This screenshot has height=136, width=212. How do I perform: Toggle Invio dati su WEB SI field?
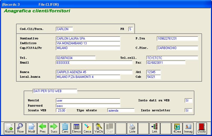[188, 101]
